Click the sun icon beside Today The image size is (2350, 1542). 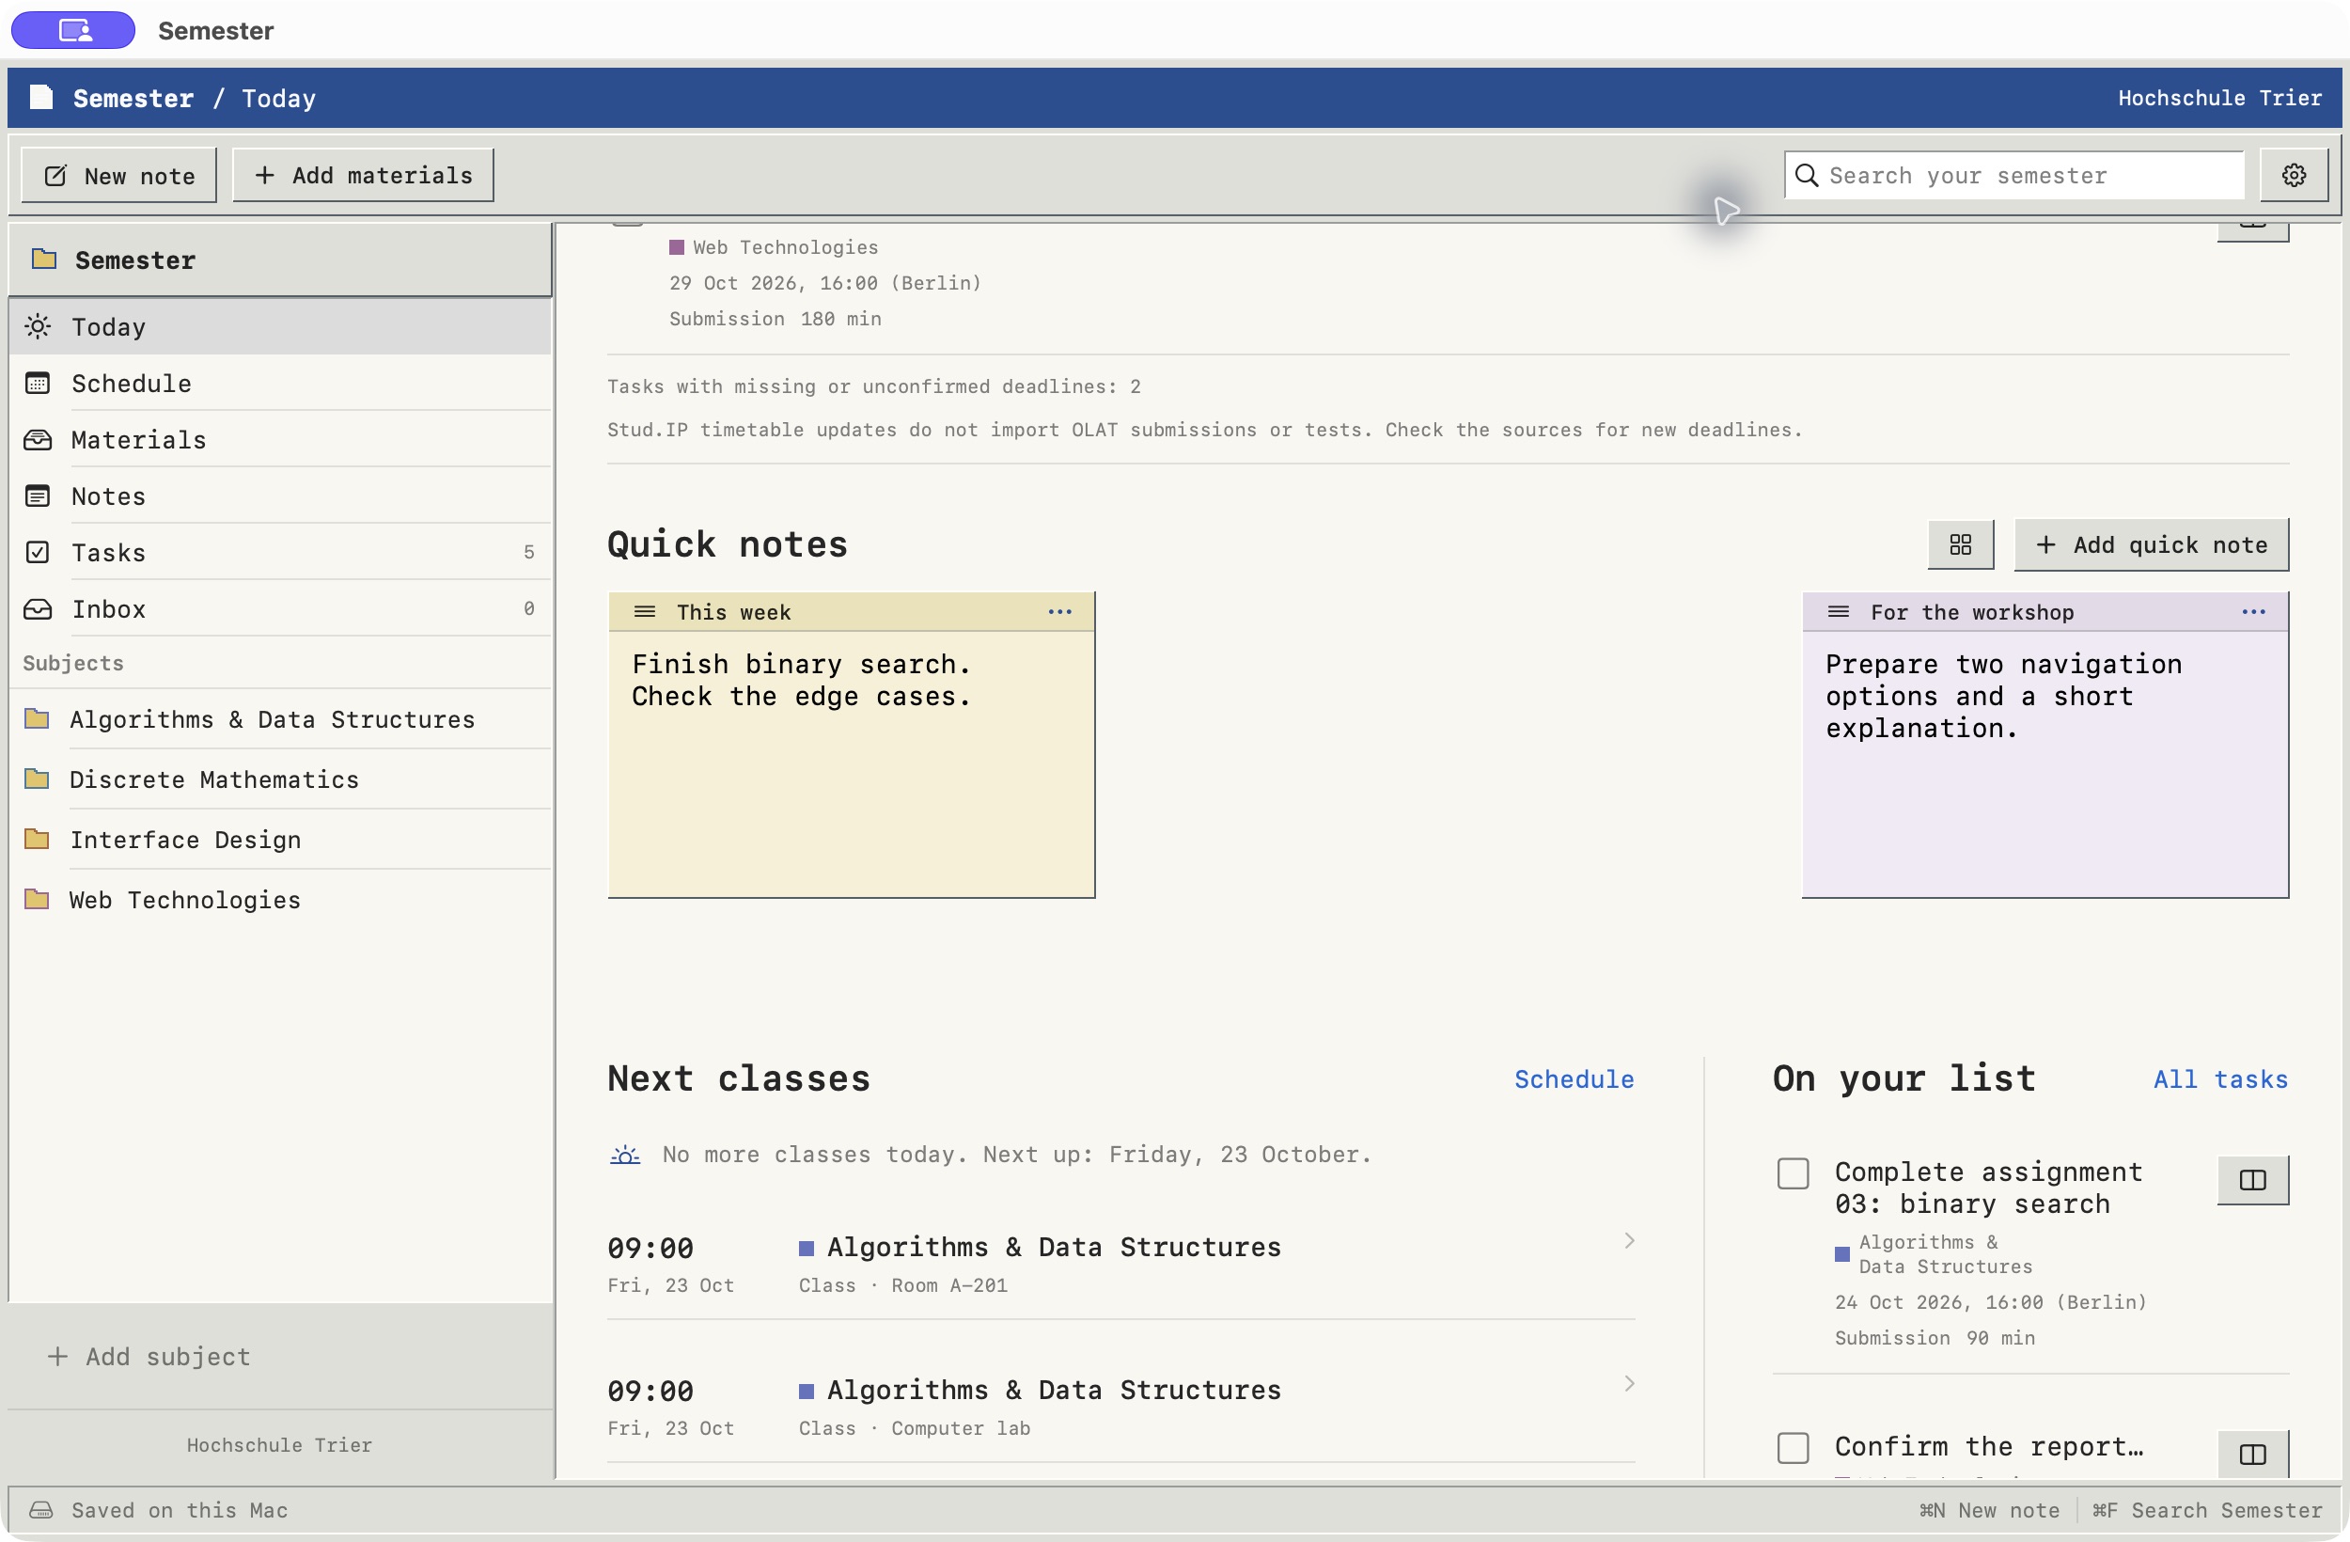click(38, 326)
